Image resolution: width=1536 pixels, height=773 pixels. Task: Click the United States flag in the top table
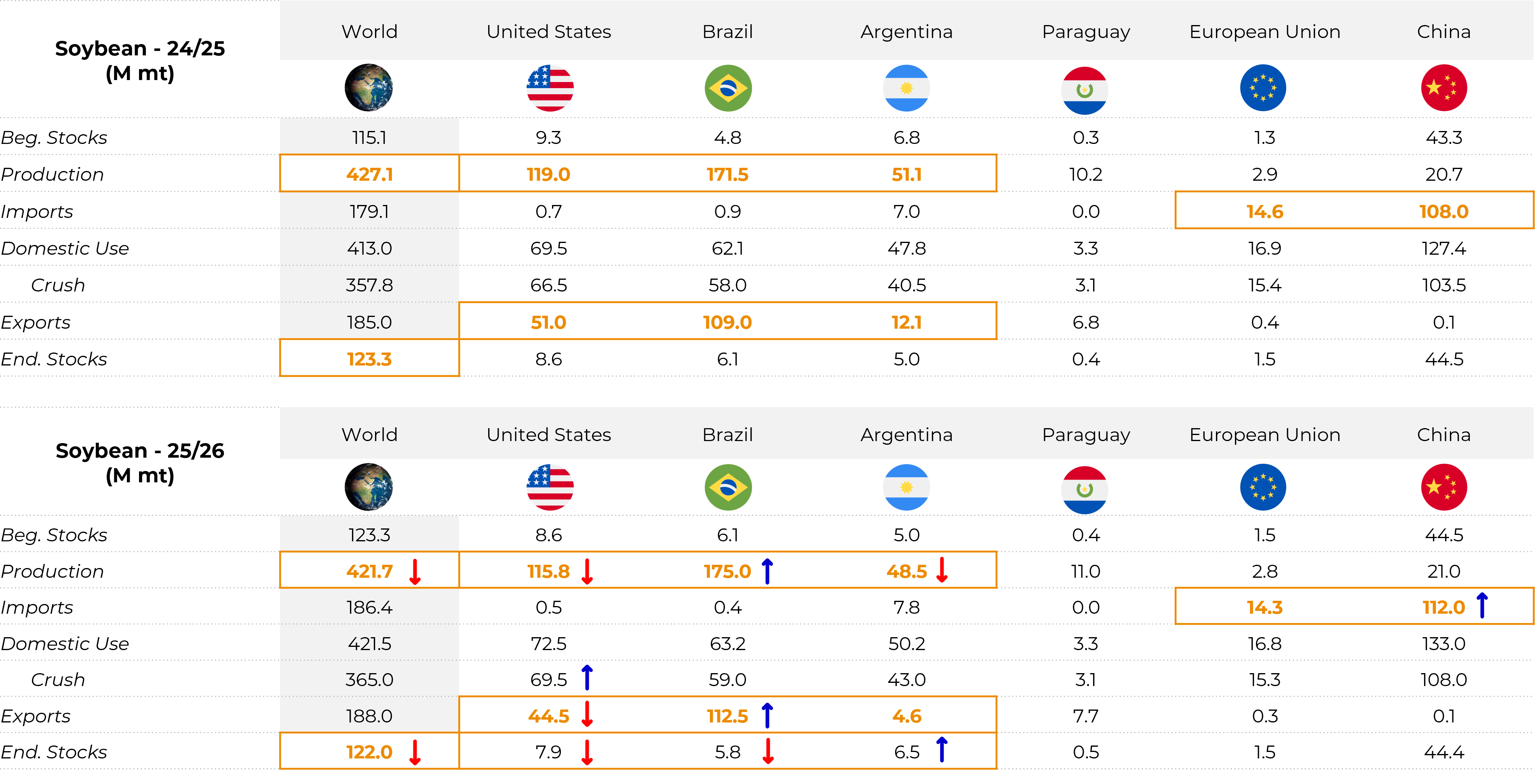(x=550, y=88)
